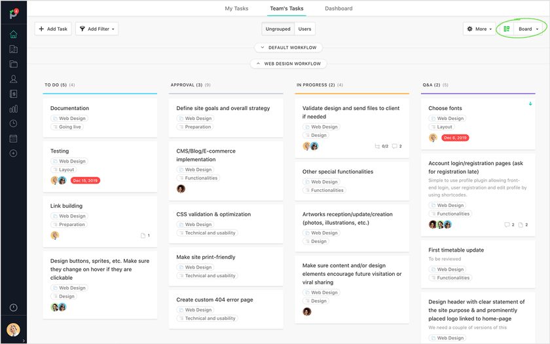Switch to Team's Tasks tab
Screen dimensions: 550x344
pos(287,9)
